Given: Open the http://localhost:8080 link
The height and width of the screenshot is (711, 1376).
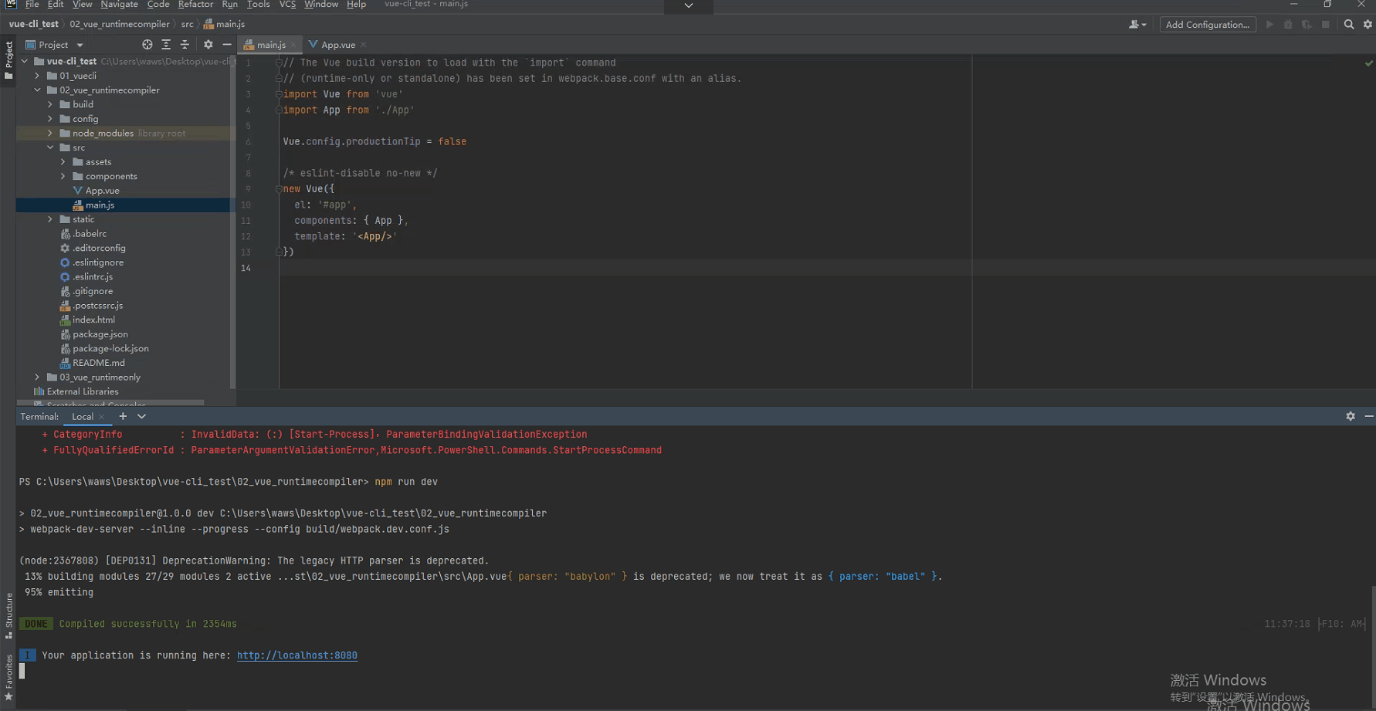Looking at the screenshot, I should coord(297,655).
